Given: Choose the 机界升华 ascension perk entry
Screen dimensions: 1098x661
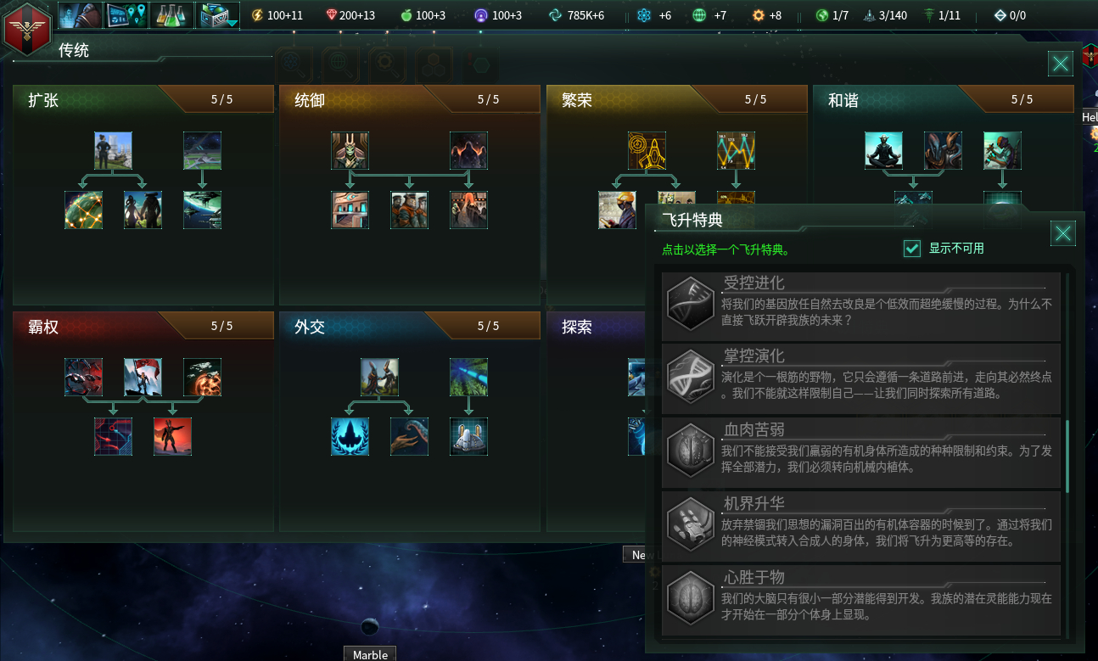Looking at the screenshot, I should pos(861,526).
